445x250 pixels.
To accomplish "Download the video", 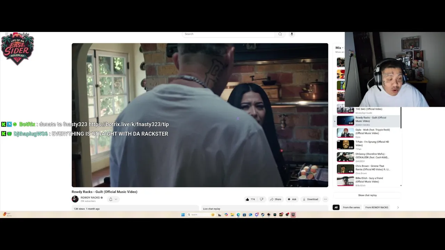I will (310, 199).
